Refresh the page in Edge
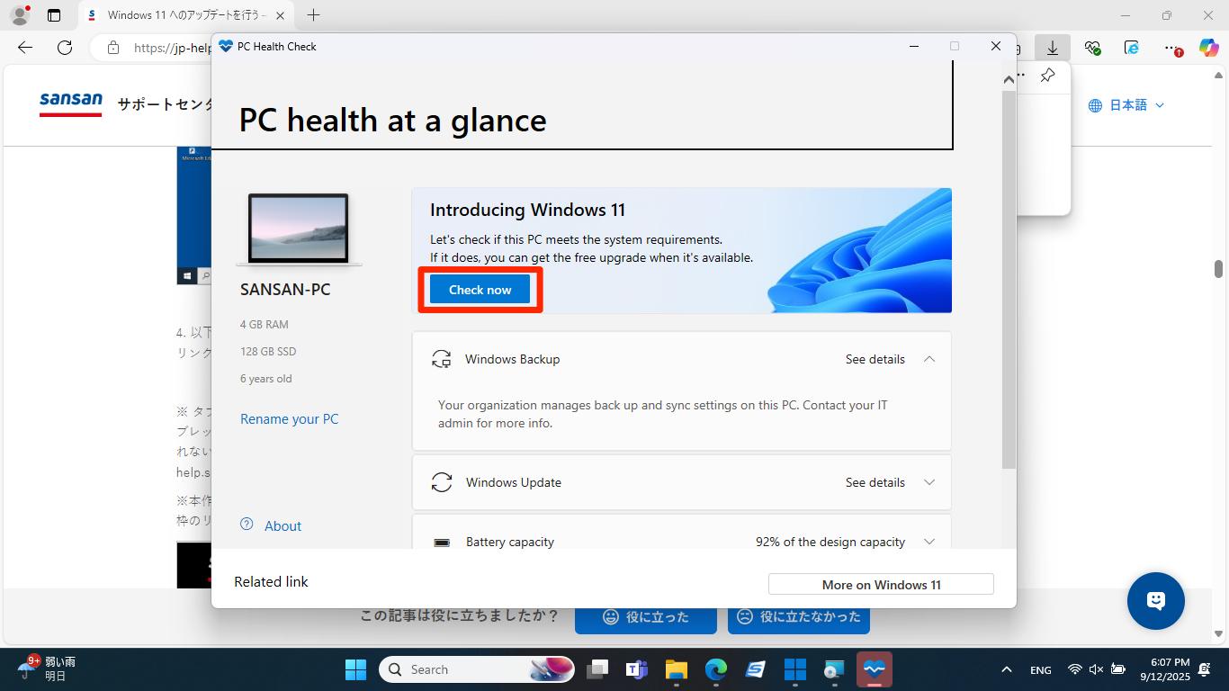 pyautogui.click(x=65, y=48)
